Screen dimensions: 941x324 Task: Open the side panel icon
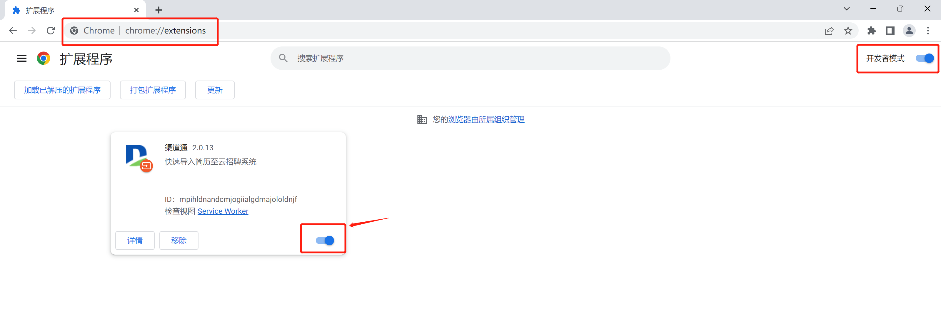pos(890,31)
